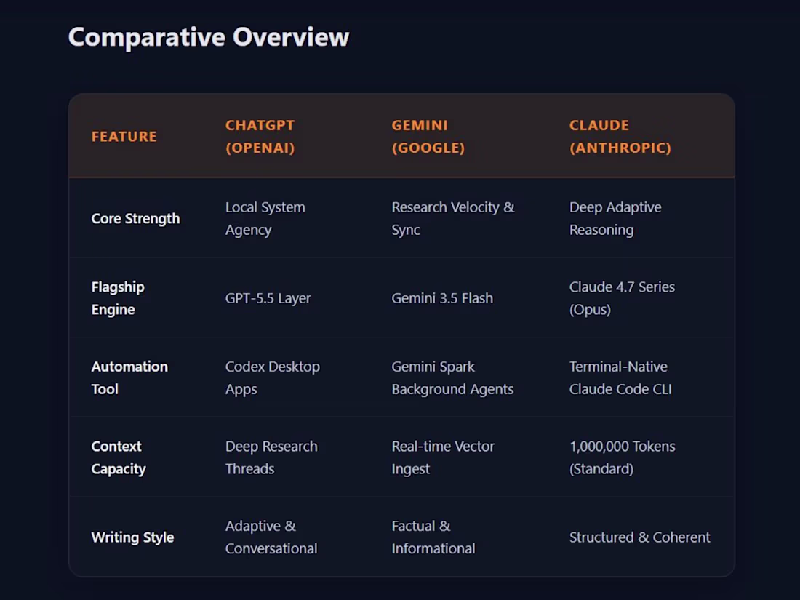
Task: Select the Flagship Engine row label
Action: (118, 298)
